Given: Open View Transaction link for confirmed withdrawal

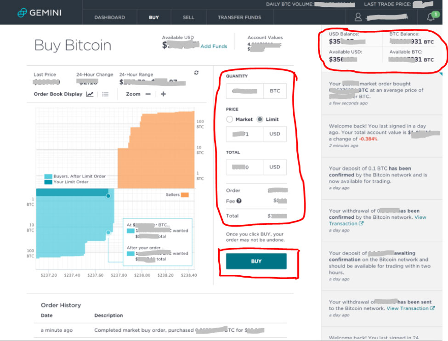Looking at the screenshot, I should click(377, 221).
